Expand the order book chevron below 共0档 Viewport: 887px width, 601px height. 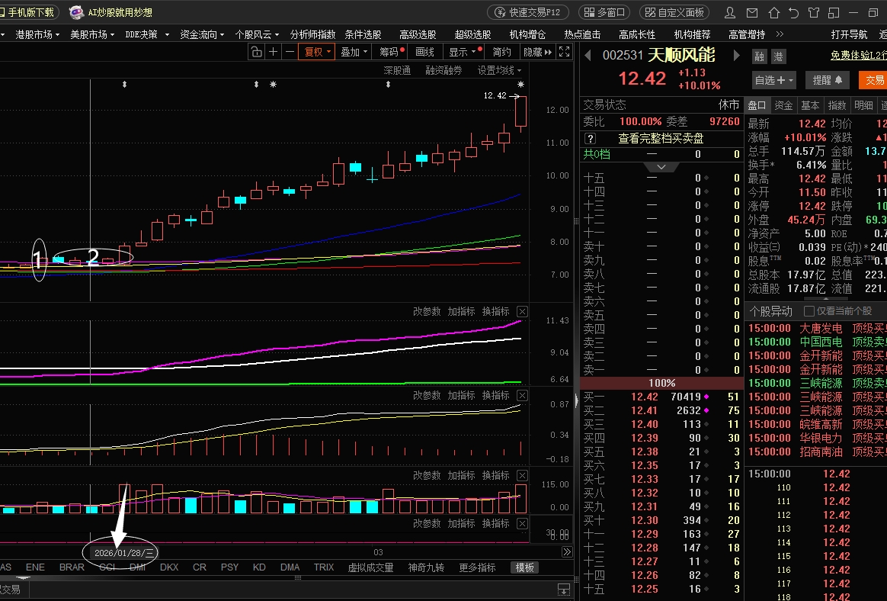pos(661,167)
